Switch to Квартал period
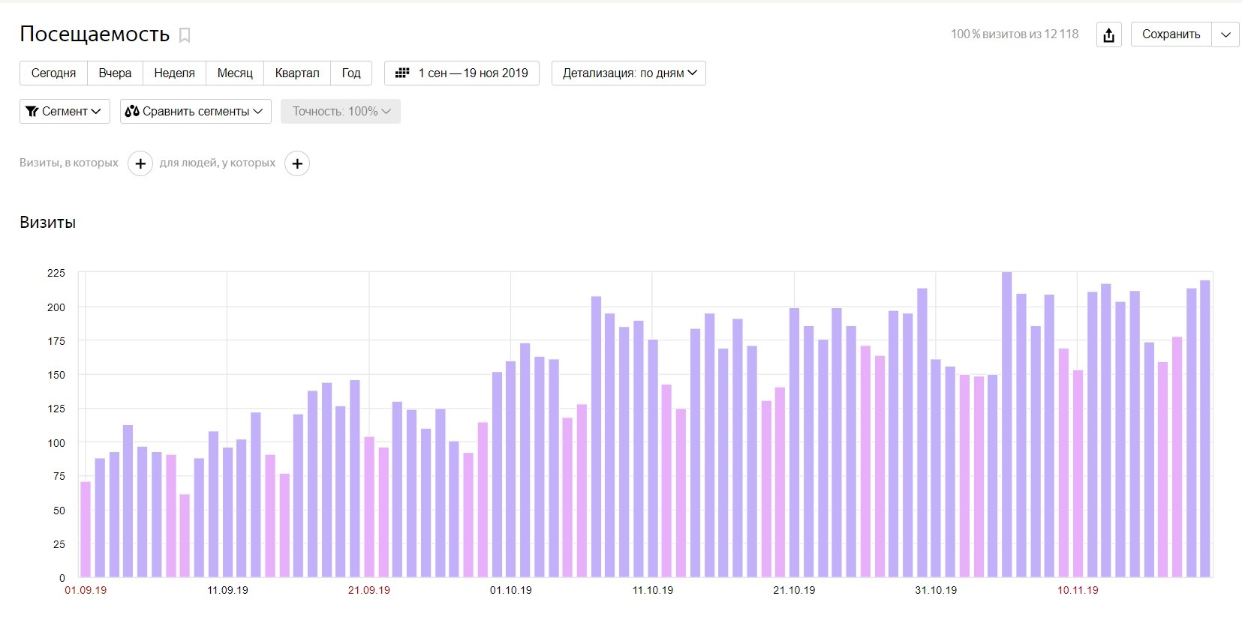 click(x=297, y=73)
